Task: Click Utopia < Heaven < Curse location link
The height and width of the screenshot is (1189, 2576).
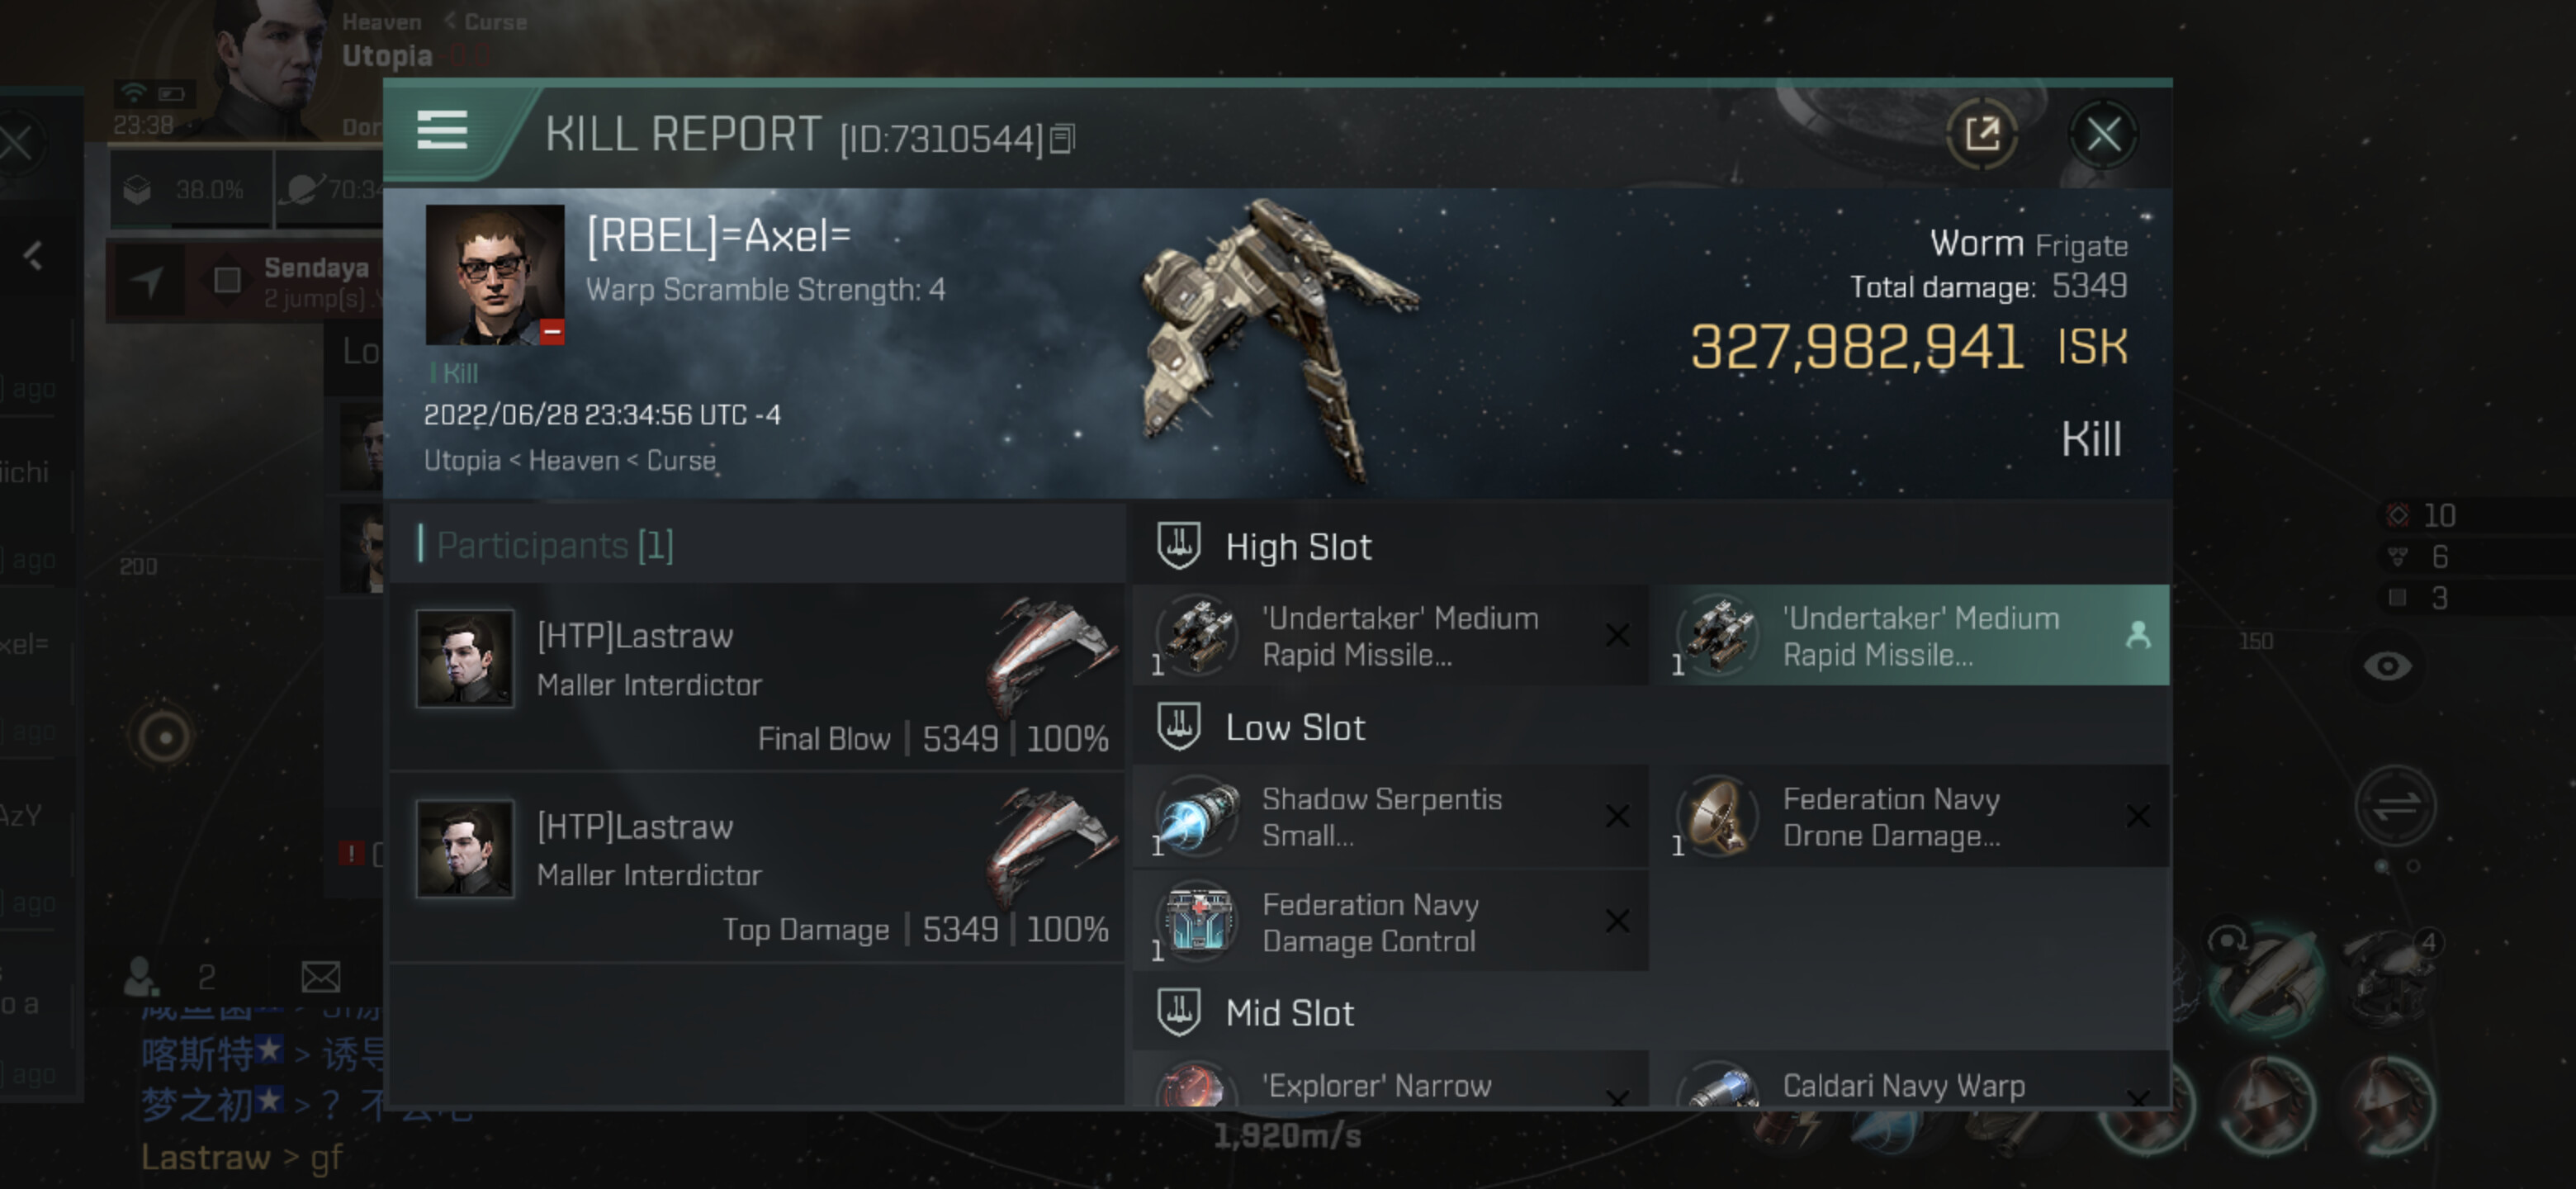Action: 570,461
